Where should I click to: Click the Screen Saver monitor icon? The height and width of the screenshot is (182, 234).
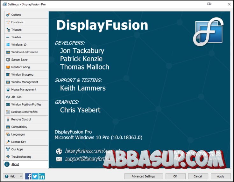[8, 60]
